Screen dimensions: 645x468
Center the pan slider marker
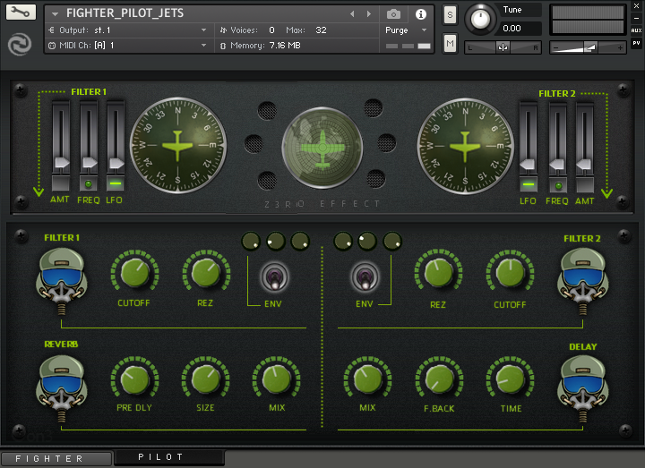coord(503,47)
